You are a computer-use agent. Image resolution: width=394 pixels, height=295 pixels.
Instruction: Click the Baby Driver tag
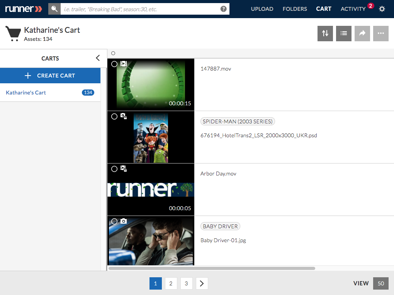coord(220,226)
